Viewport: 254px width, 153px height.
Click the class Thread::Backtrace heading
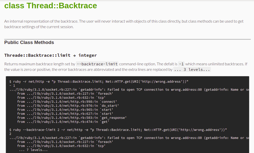[51, 6]
